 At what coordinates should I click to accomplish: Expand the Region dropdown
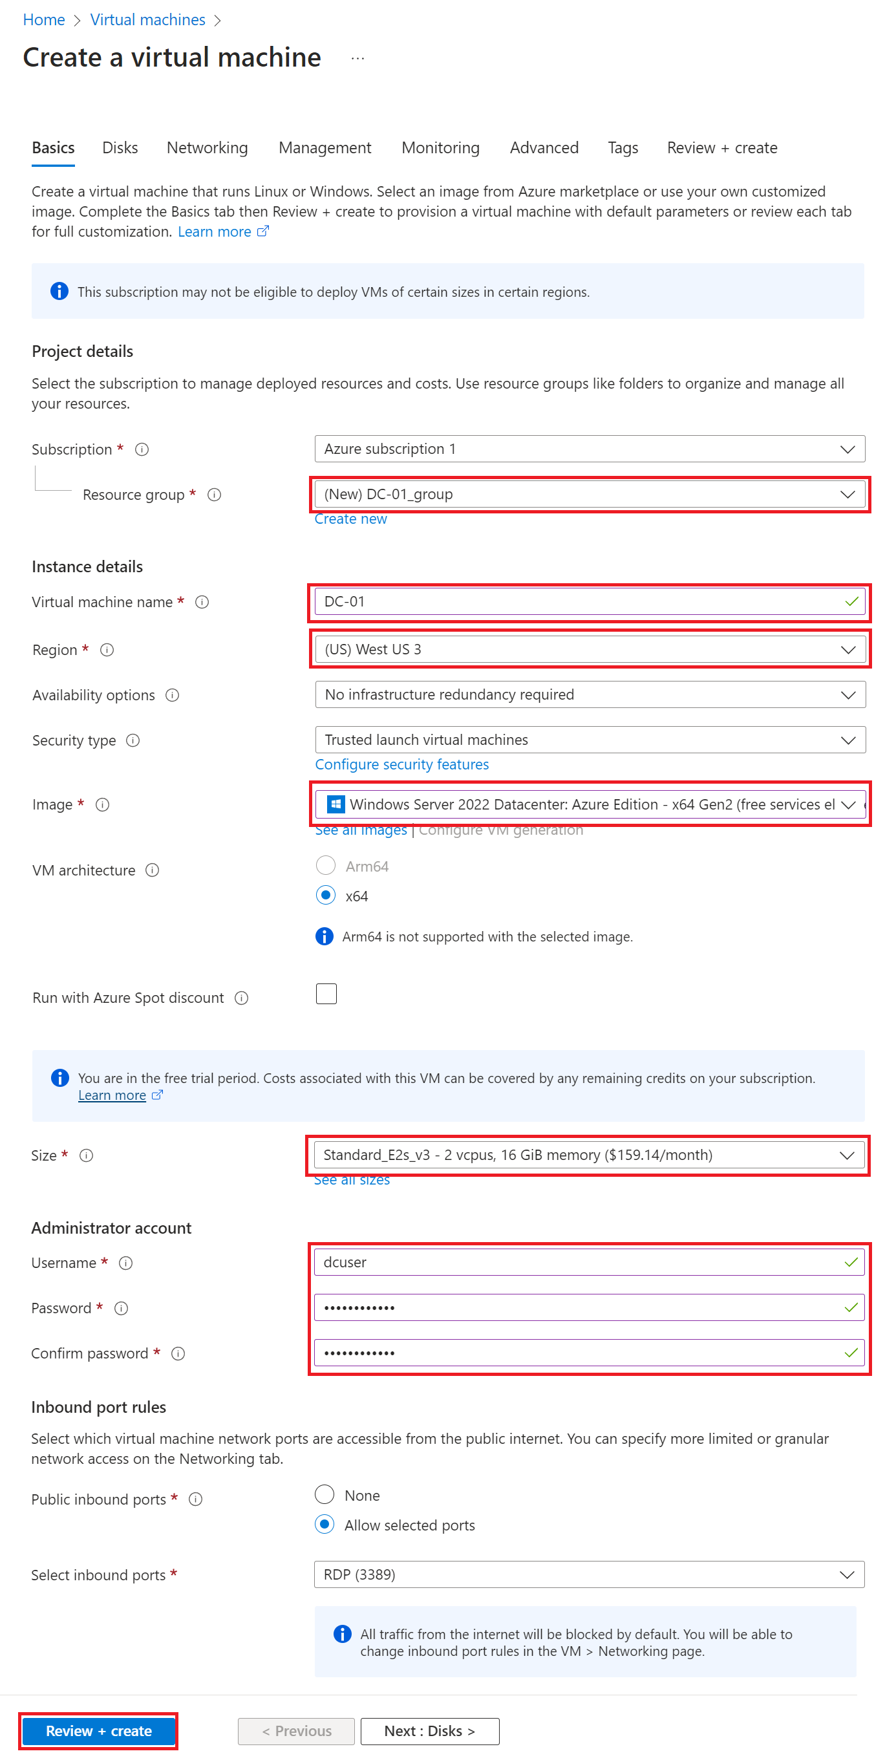pos(590,649)
